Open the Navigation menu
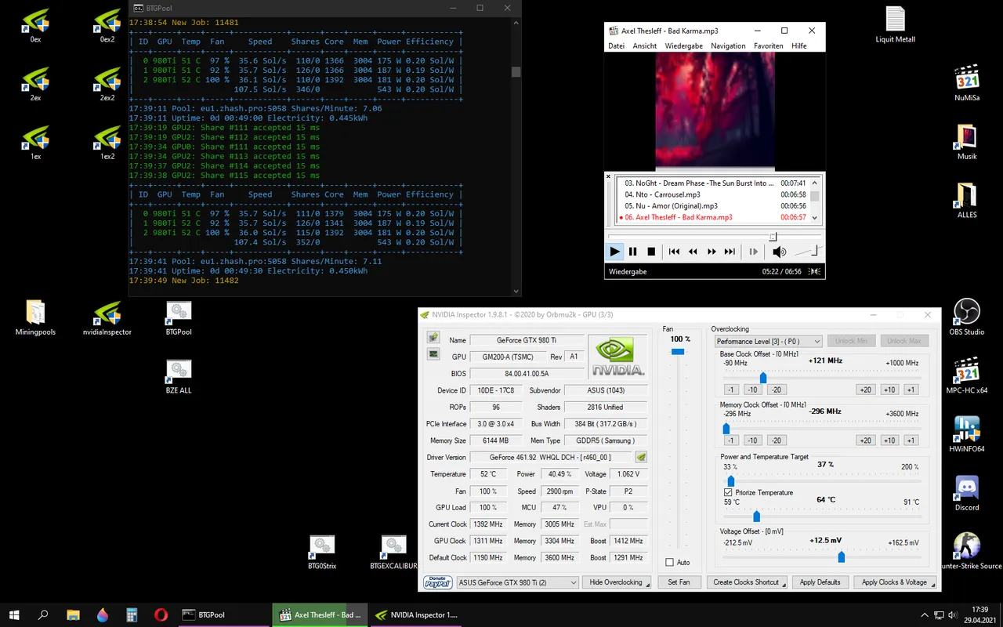This screenshot has width=1003, height=627. tap(729, 46)
